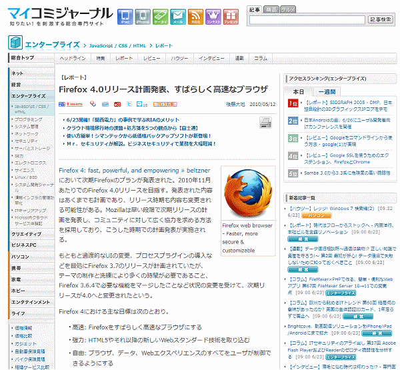The width and height of the screenshot is (400, 370).
Task: Open the orange RSS feed icon
Action: (195, 17)
